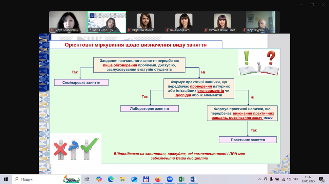Open Task View from the taskbar

[x=87, y=179]
